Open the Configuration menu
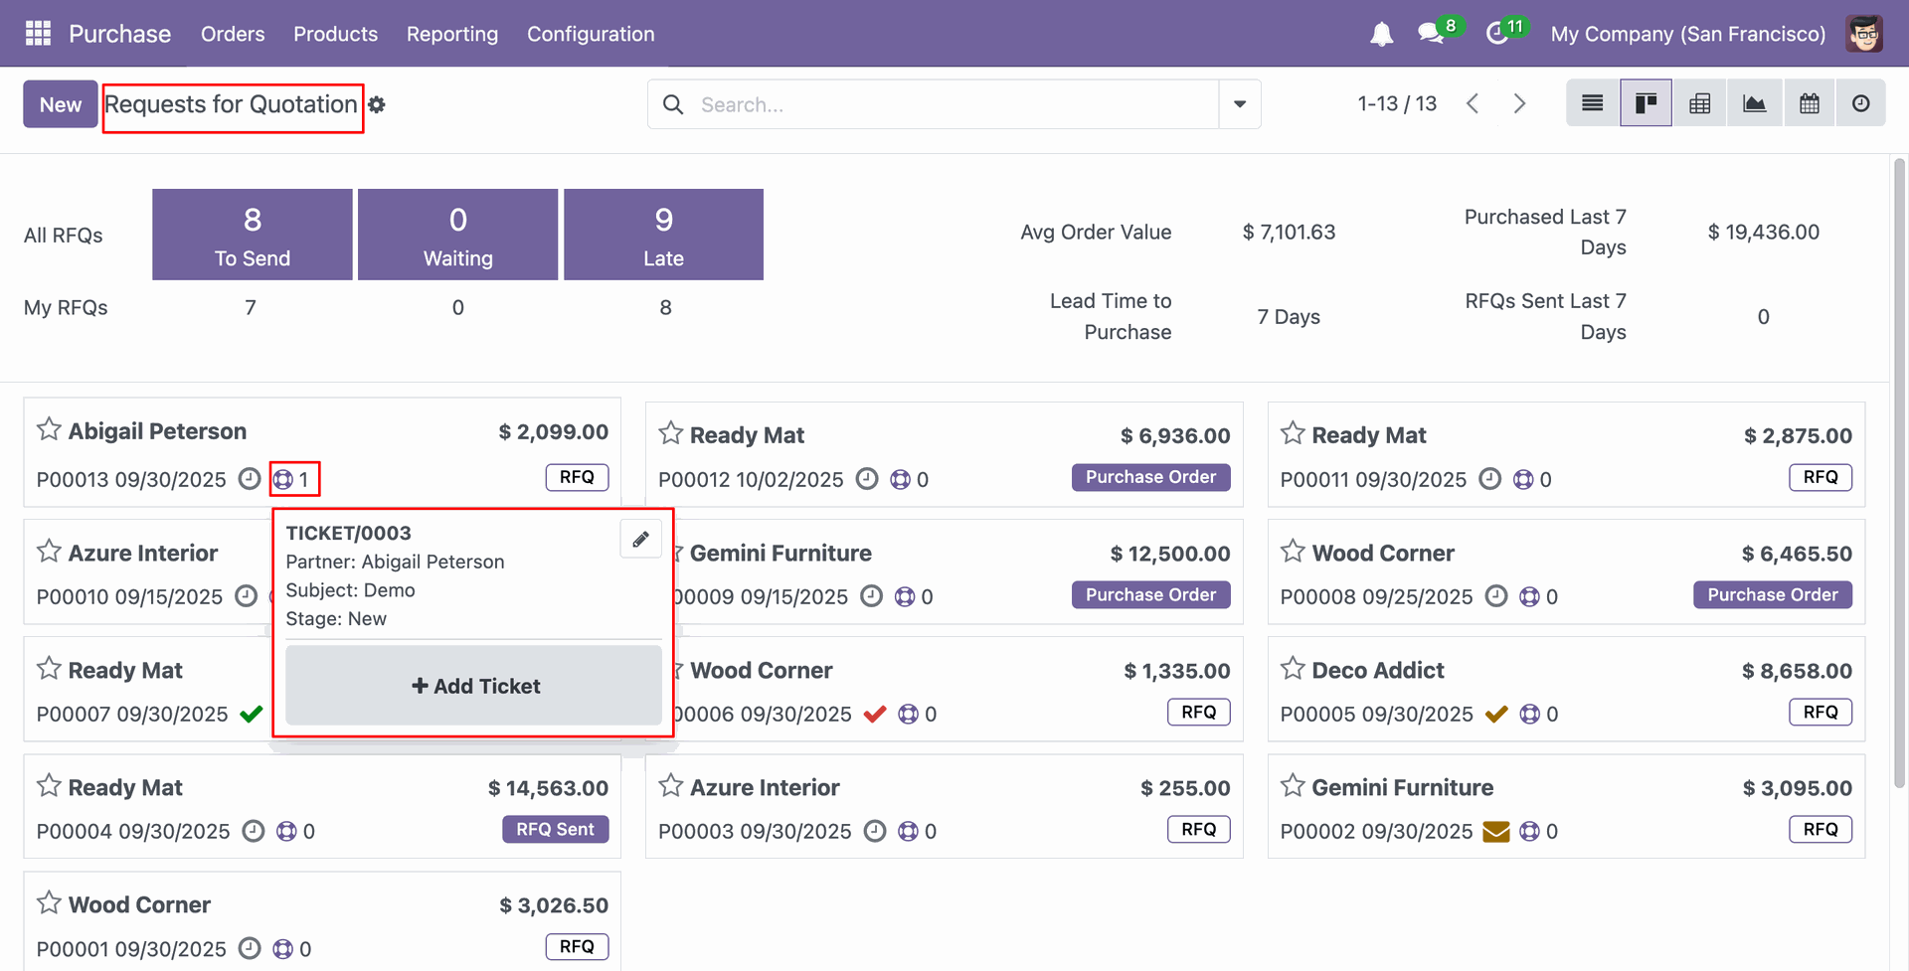This screenshot has width=1909, height=971. pyautogui.click(x=591, y=34)
